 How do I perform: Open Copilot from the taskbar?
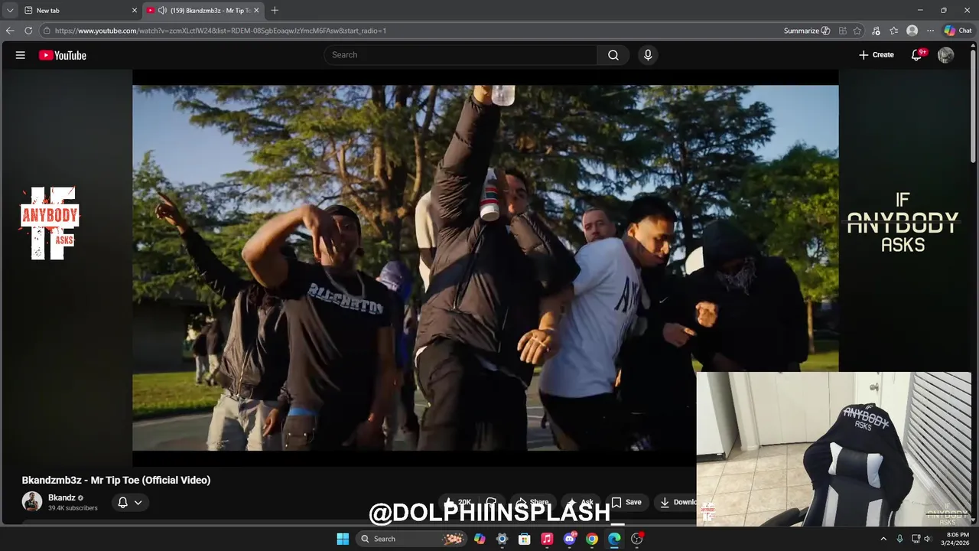[480, 539]
